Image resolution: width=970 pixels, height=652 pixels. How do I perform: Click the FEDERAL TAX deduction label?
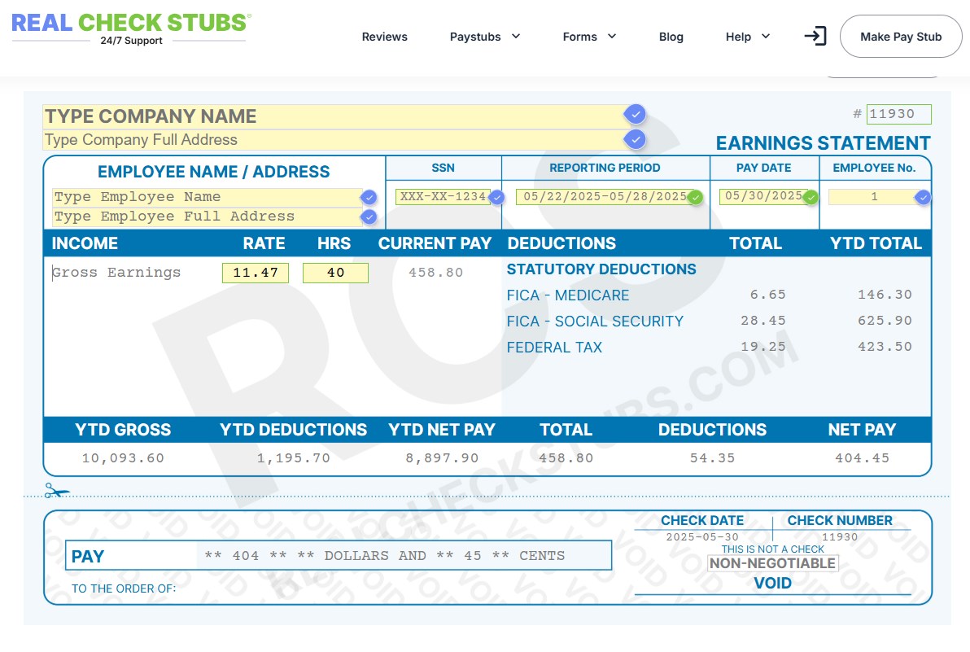(x=554, y=348)
